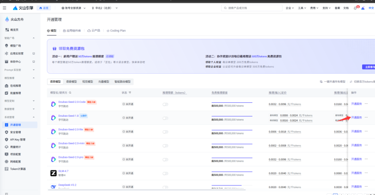The width and height of the screenshot is (375, 195).
Task: Toggle inference limit for Doubao-Seed-2.0-Code
Action: (x=165, y=104)
